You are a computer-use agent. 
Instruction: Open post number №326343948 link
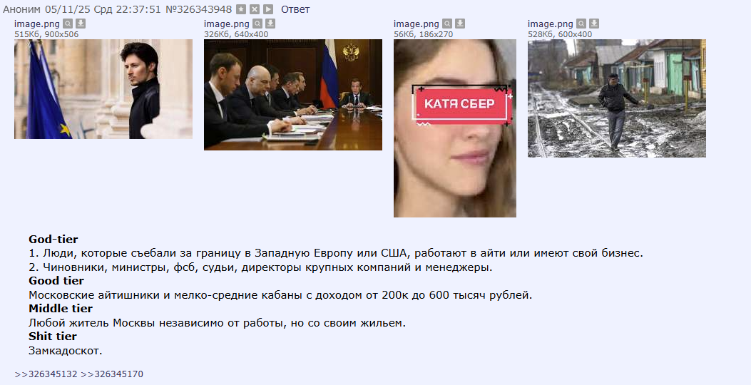[199, 9]
